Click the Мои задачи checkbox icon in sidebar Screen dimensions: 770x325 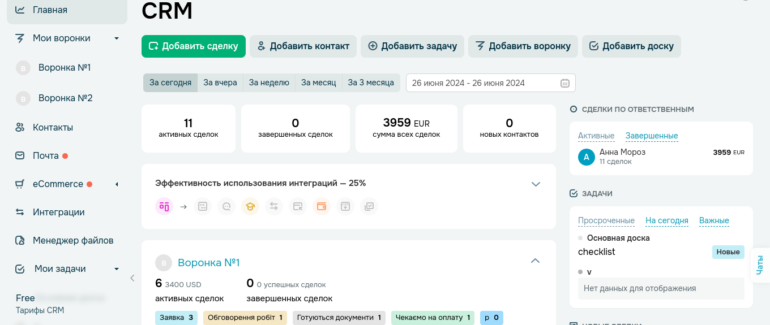pyautogui.click(x=20, y=268)
